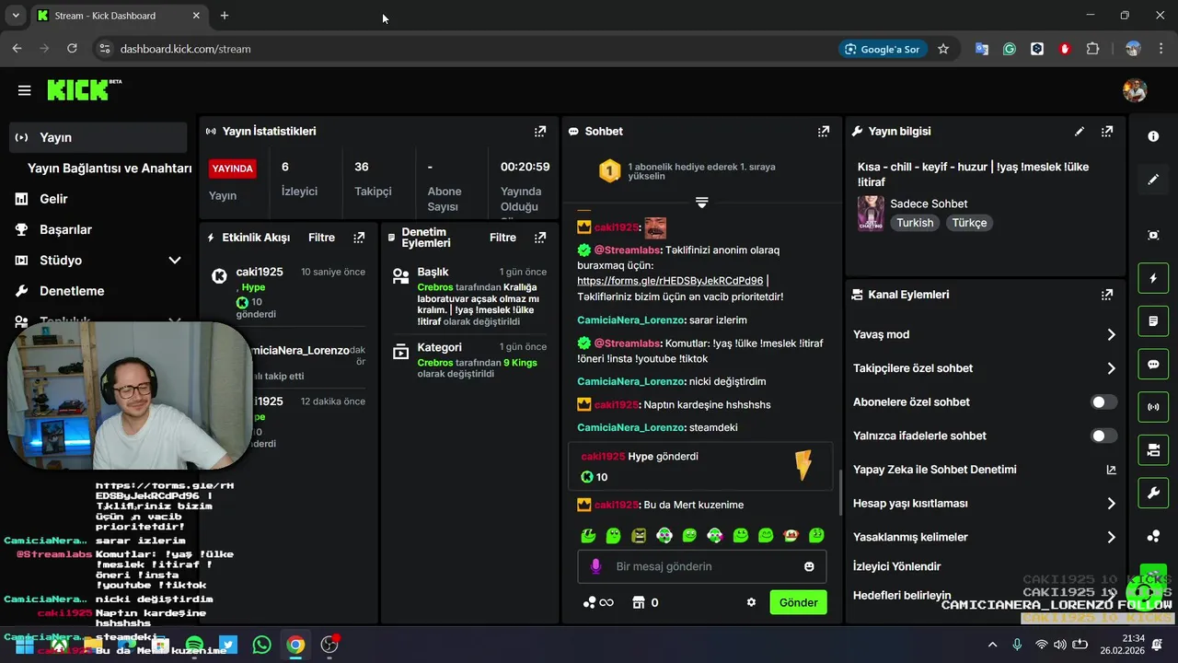The image size is (1178, 663).
Task: Toggle Abonelere özel sohbet switch
Action: [x=1103, y=401]
